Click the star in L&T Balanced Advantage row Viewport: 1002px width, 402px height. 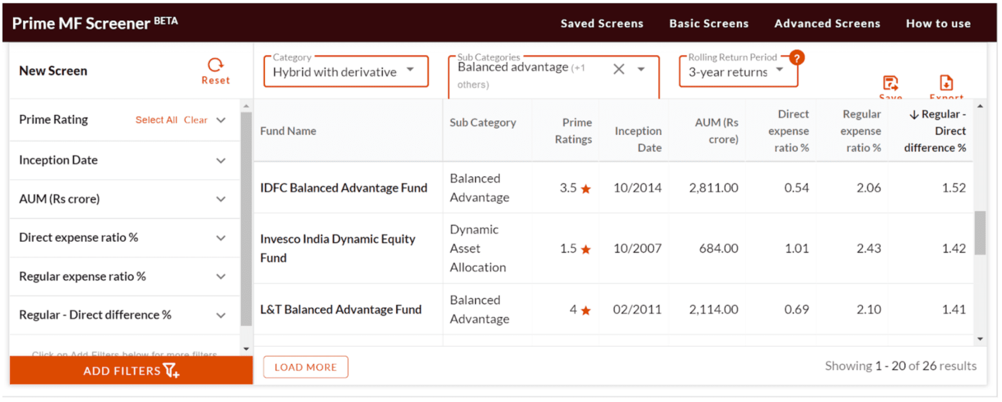[x=586, y=310]
